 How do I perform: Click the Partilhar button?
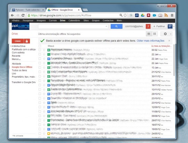pos(159,26)
